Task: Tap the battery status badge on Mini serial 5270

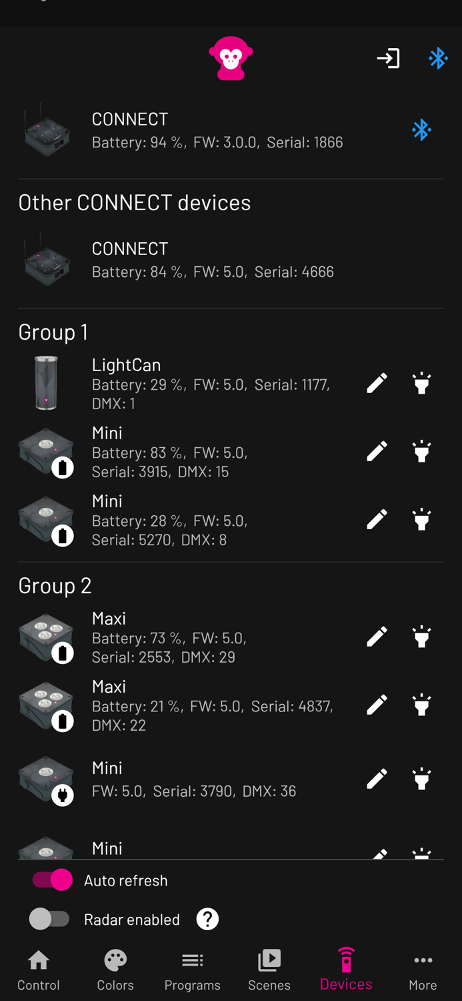Action: click(x=63, y=535)
